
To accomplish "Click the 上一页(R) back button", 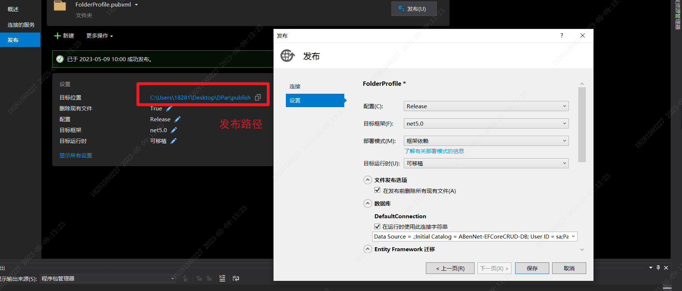I will tap(450, 268).
